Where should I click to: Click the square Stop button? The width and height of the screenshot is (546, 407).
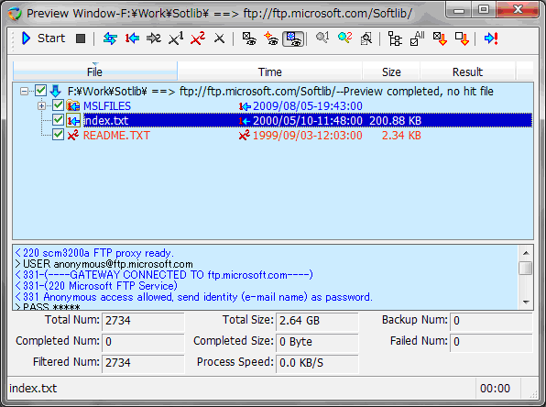tap(81, 38)
